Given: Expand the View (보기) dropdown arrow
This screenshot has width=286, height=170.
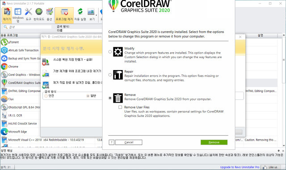Looking at the screenshot, I should (97, 15).
